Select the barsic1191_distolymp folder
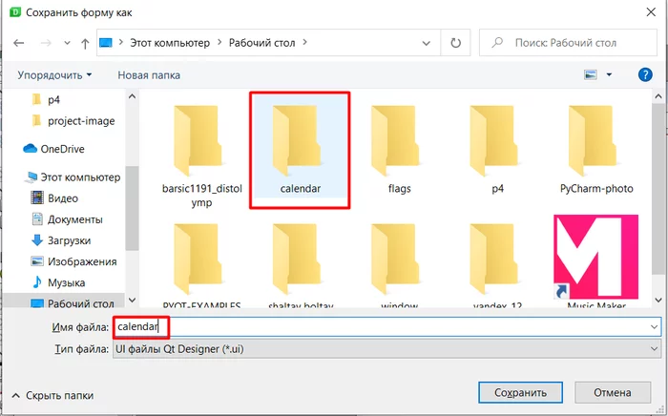The height and width of the screenshot is (416, 668). pos(202,156)
